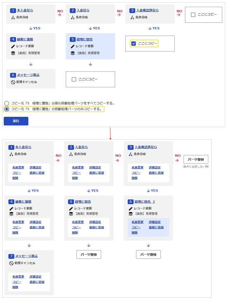
Task: Click 詳細設定 link in 顧客に連絡 part
Action: click(x=35, y=222)
